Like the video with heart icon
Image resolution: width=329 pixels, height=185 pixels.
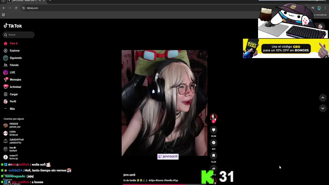pos(214,130)
